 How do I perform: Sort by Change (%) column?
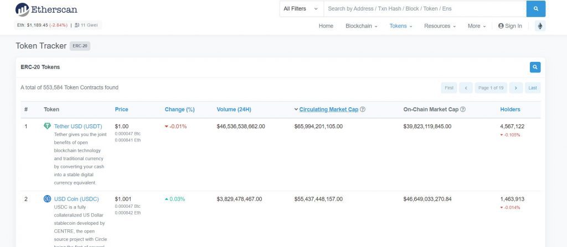(179, 109)
